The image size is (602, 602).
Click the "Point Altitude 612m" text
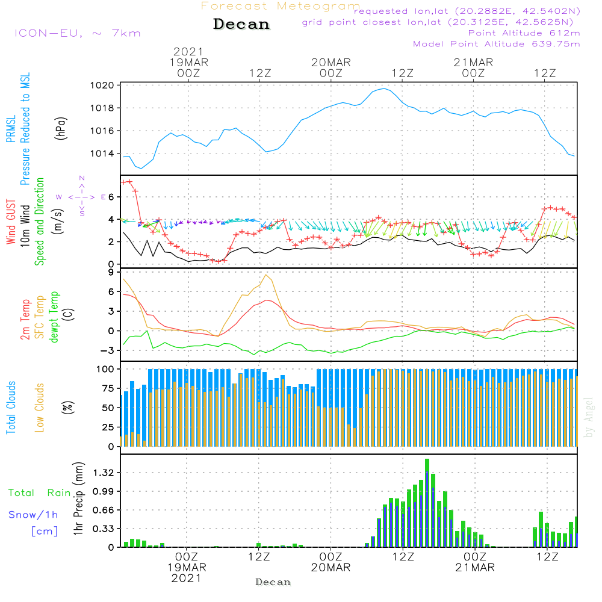(x=524, y=33)
